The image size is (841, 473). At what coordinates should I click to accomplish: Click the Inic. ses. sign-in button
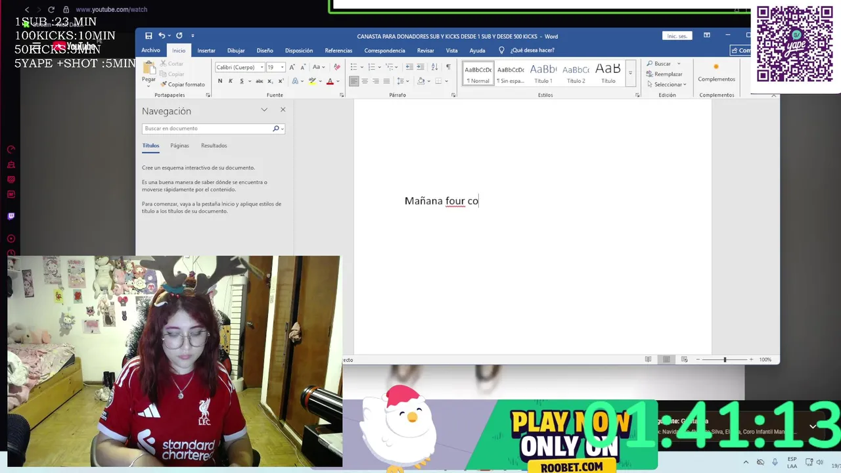pyautogui.click(x=677, y=36)
